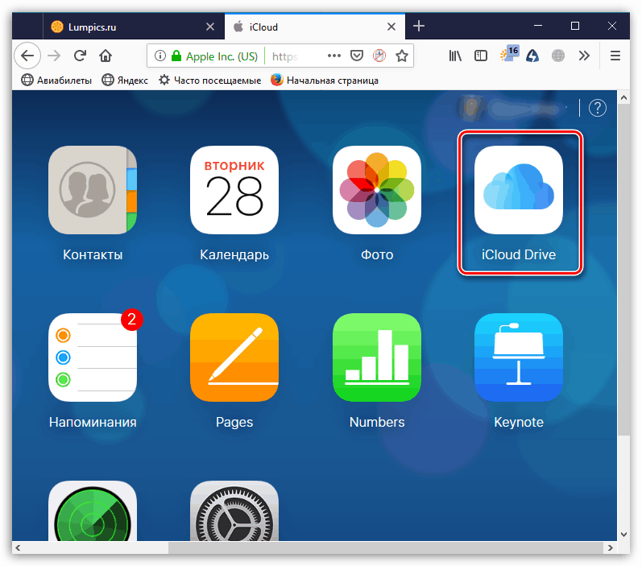Open the Календарь app icon

(x=234, y=190)
